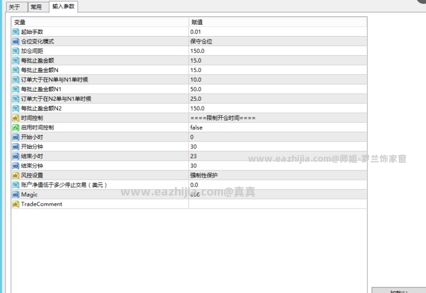
Task: Edit the 30 value of 开始分钟
Action: [277, 146]
